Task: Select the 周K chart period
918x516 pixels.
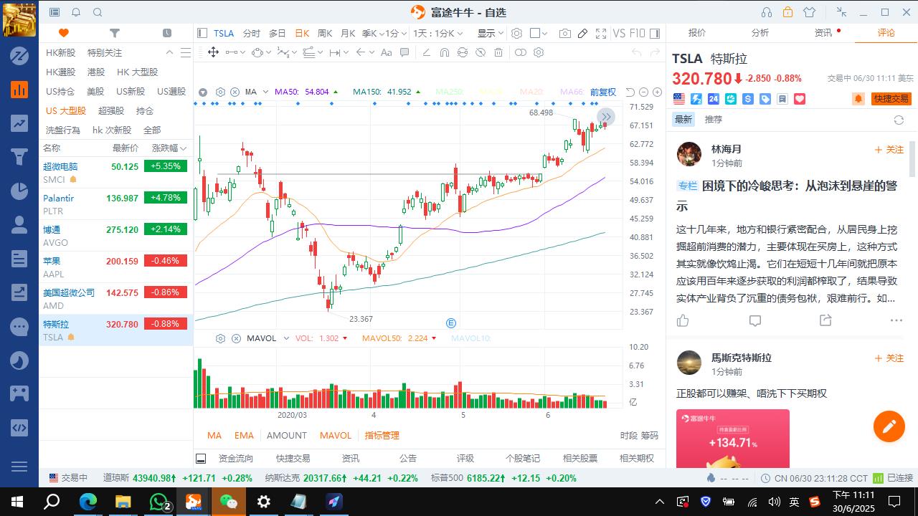Action: tap(325, 33)
